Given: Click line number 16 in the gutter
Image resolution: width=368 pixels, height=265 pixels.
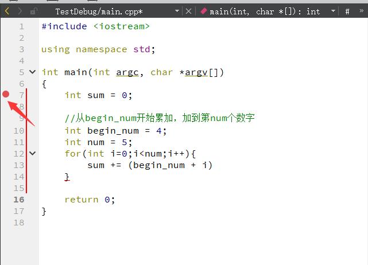Looking at the screenshot, I should (19, 200).
